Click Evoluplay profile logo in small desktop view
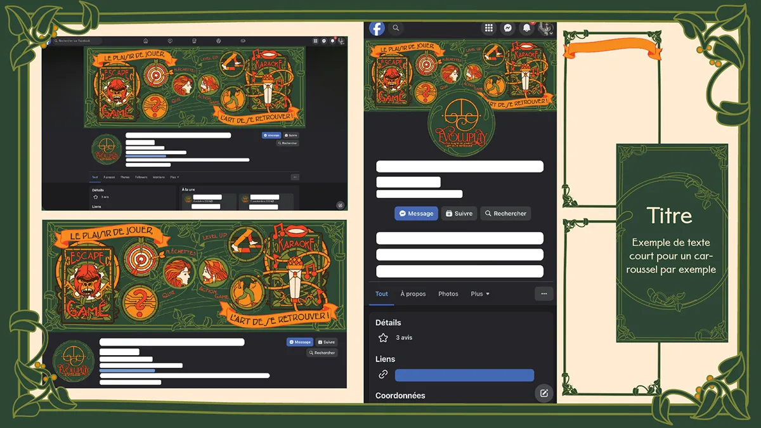The width and height of the screenshot is (761, 428). tap(107, 149)
